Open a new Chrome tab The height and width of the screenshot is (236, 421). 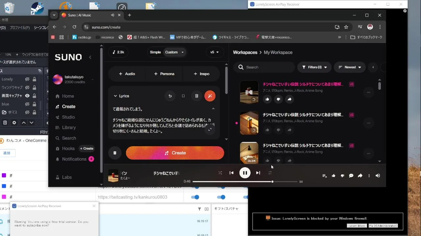(x=129, y=15)
